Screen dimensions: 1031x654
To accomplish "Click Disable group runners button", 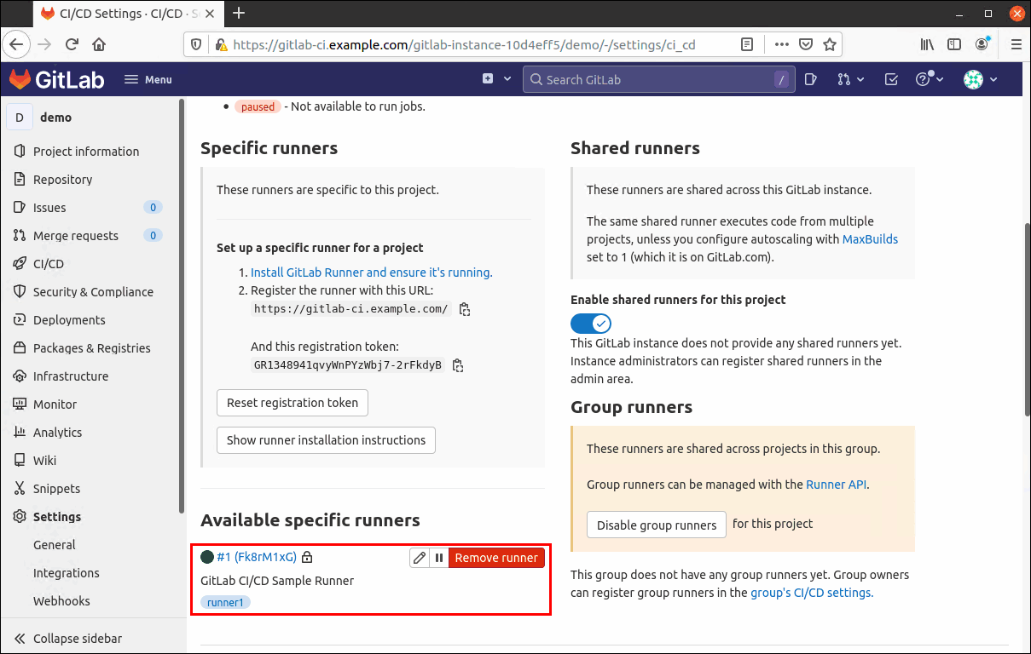I will [x=657, y=525].
